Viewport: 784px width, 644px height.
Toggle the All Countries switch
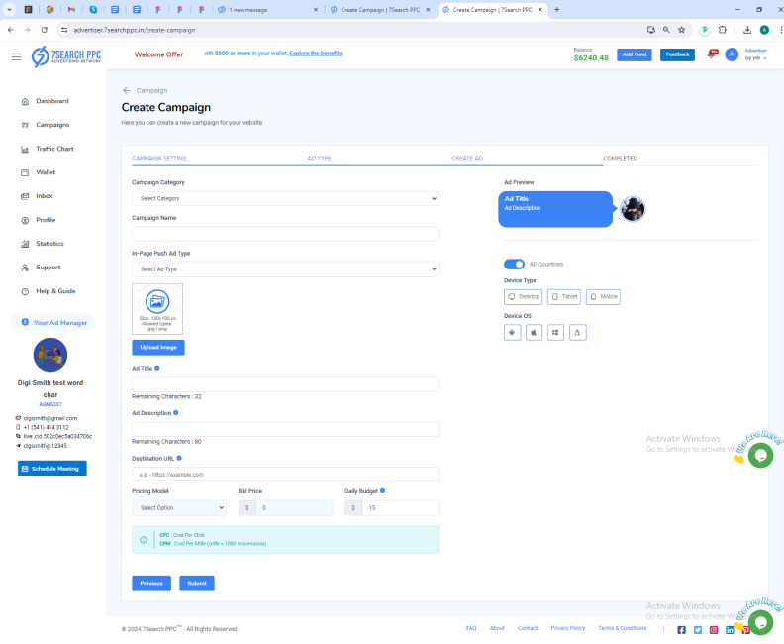click(514, 264)
